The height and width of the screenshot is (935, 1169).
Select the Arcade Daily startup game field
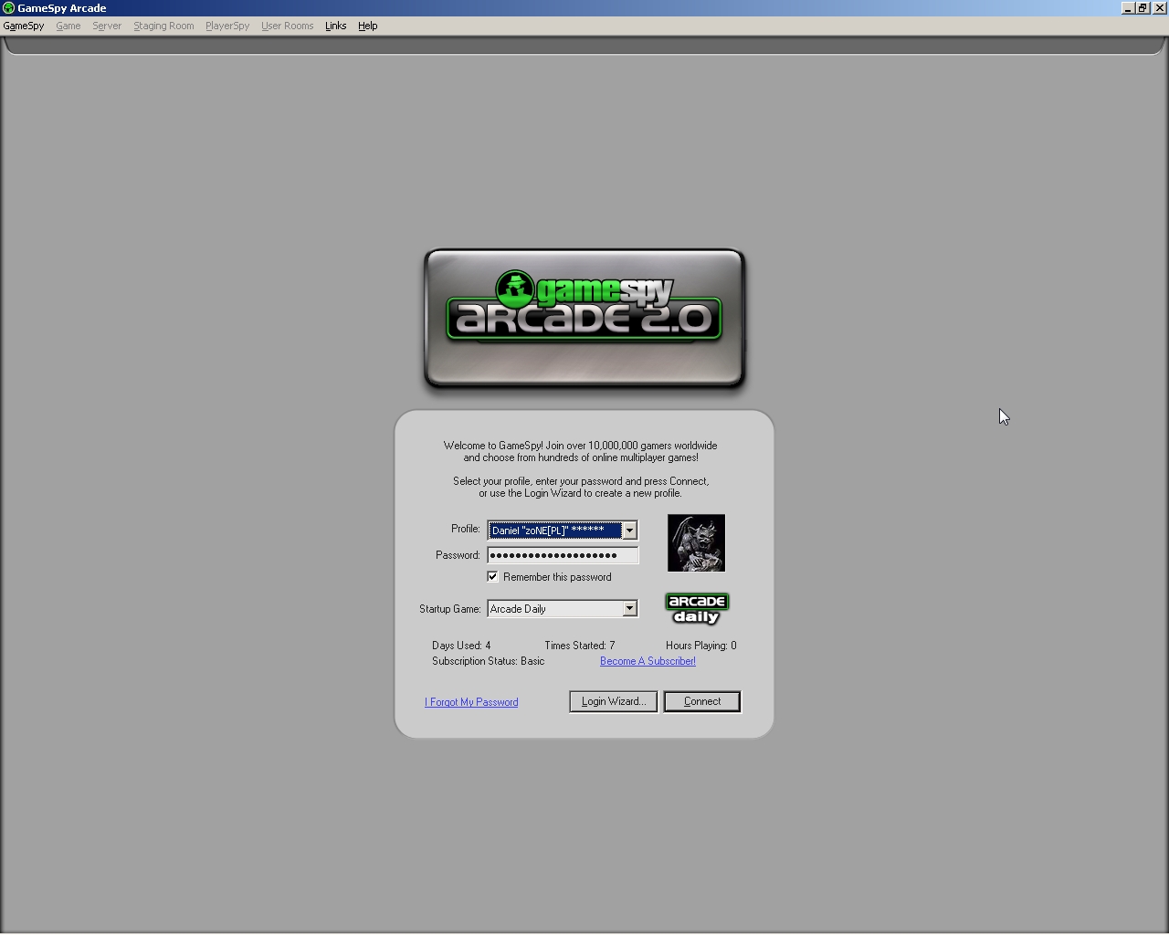(554, 609)
